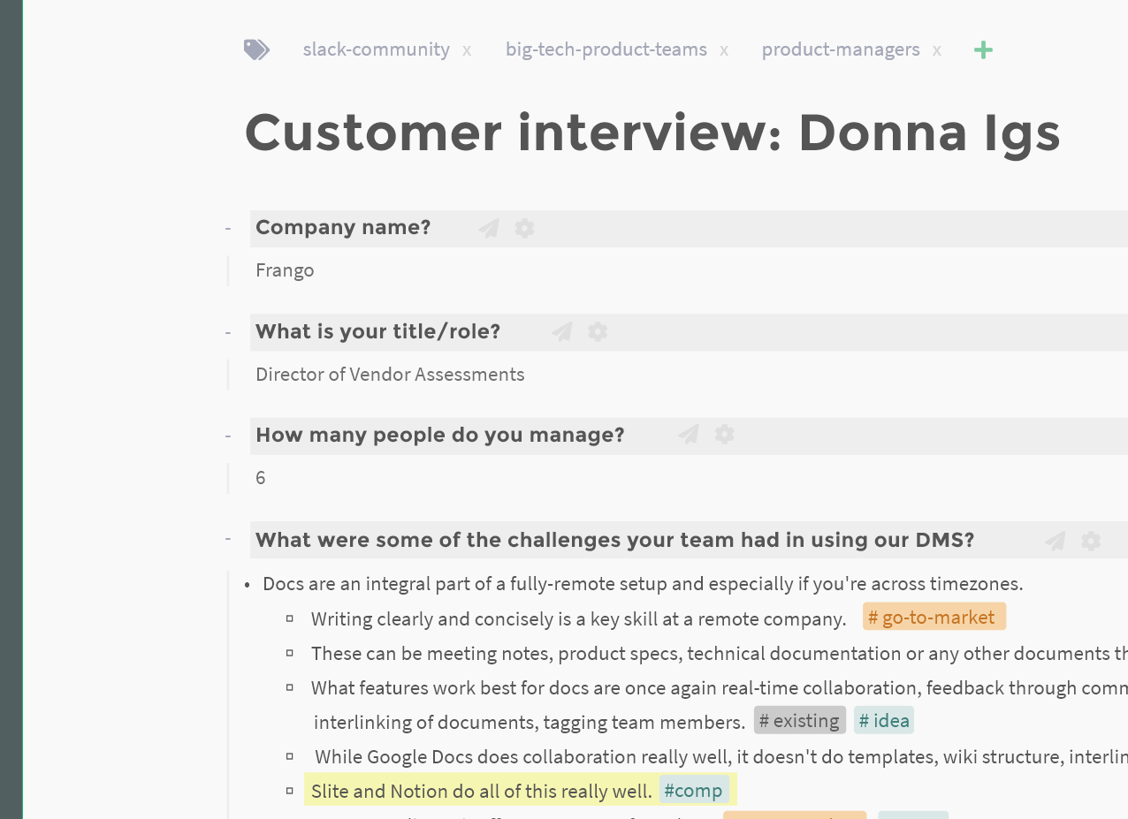Screen dimensions: 1128x819
Task: Open gear settings on the title/role question
Action: [x=598, y=331]
